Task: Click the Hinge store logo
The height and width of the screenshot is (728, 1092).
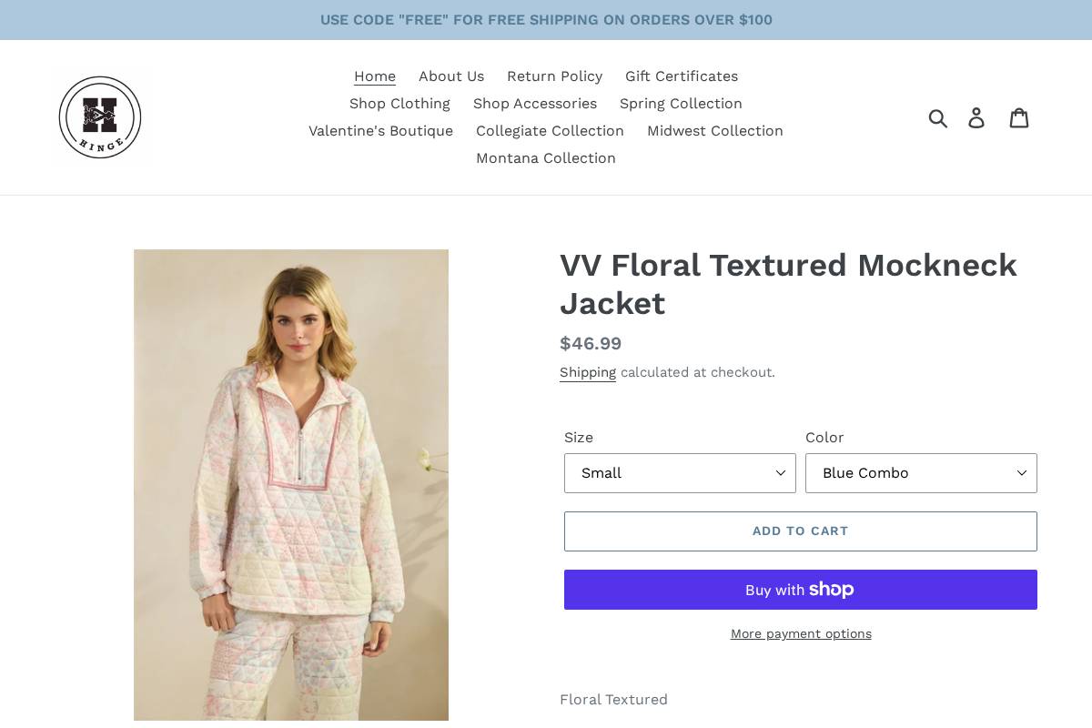Action: click(x=100, y=117)
